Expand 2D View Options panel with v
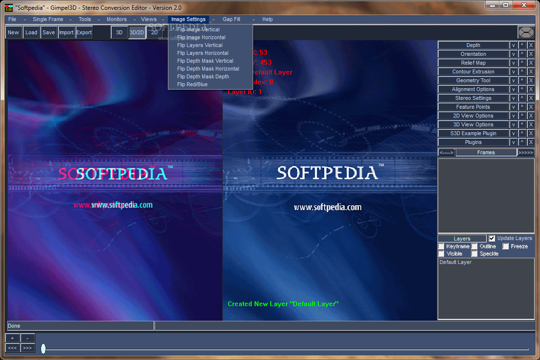The height and width of the screenshot is (360, 540). coord(514,116)
